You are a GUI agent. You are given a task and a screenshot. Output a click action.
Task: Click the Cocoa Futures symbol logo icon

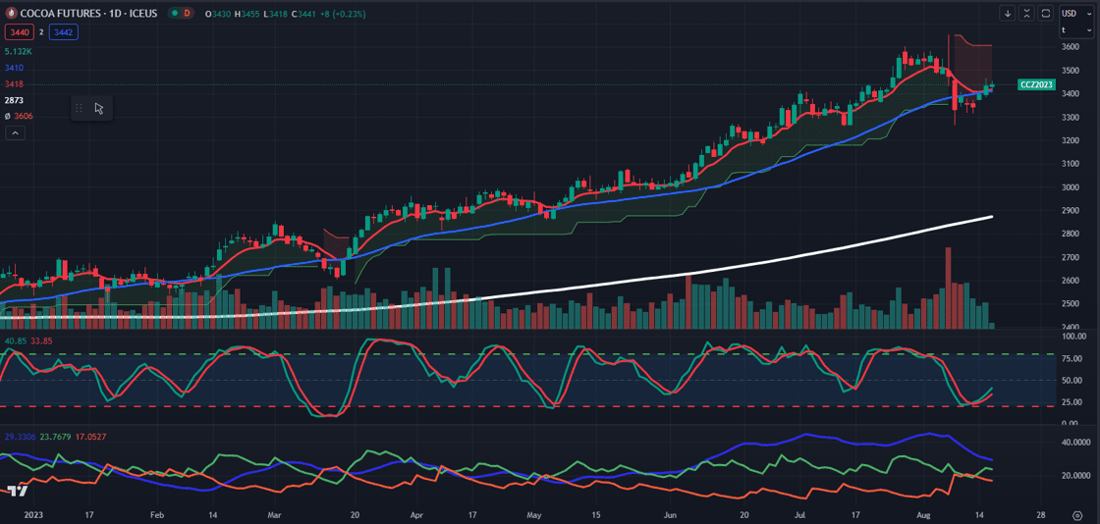(x=11, y=14)
